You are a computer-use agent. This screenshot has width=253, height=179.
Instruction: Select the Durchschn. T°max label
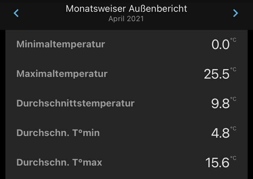tap(59, 163)
